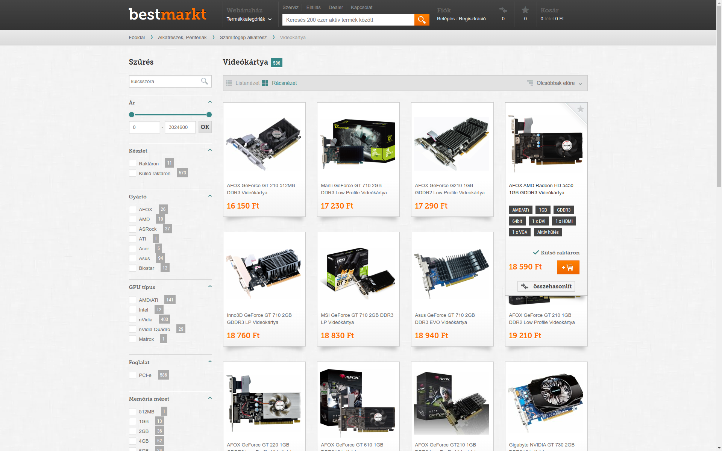
Task: Check the Asus manufacturer filter
Action: coord(132,258)
